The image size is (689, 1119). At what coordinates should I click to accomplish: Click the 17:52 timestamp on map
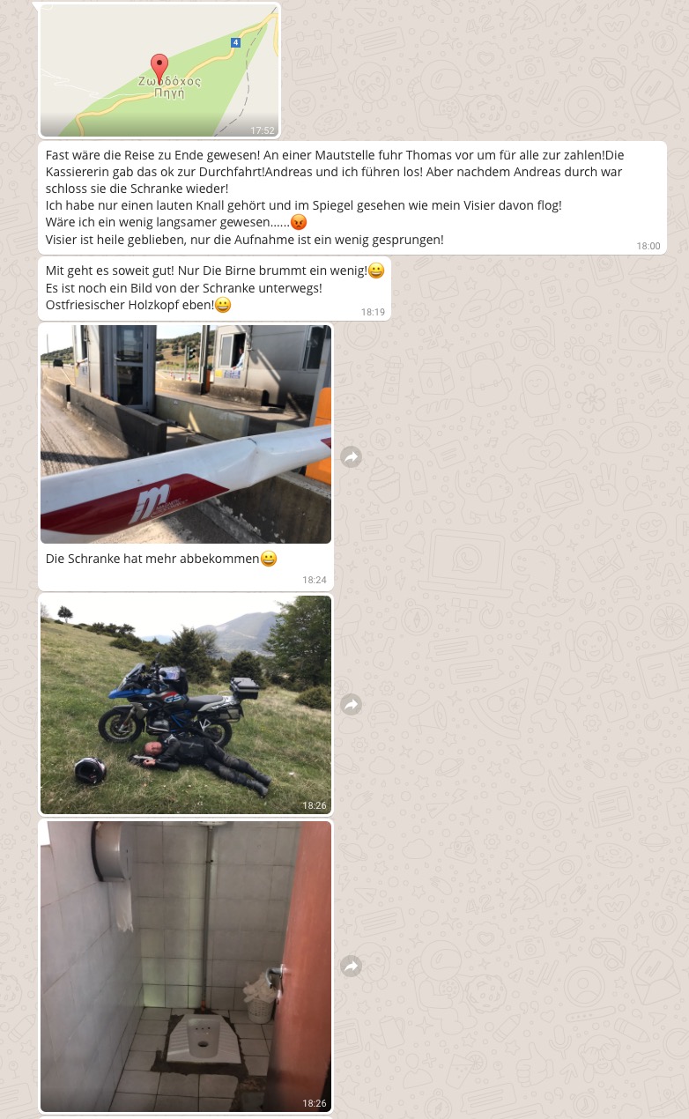tap(263, 130)
